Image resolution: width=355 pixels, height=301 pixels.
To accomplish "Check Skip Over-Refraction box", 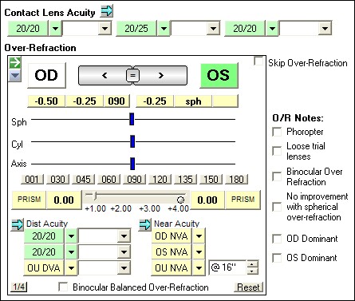I will click(258, 61).
